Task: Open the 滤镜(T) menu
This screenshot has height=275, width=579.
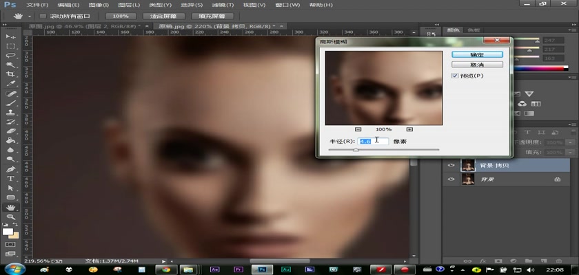Action: click(x=223, y=5)
